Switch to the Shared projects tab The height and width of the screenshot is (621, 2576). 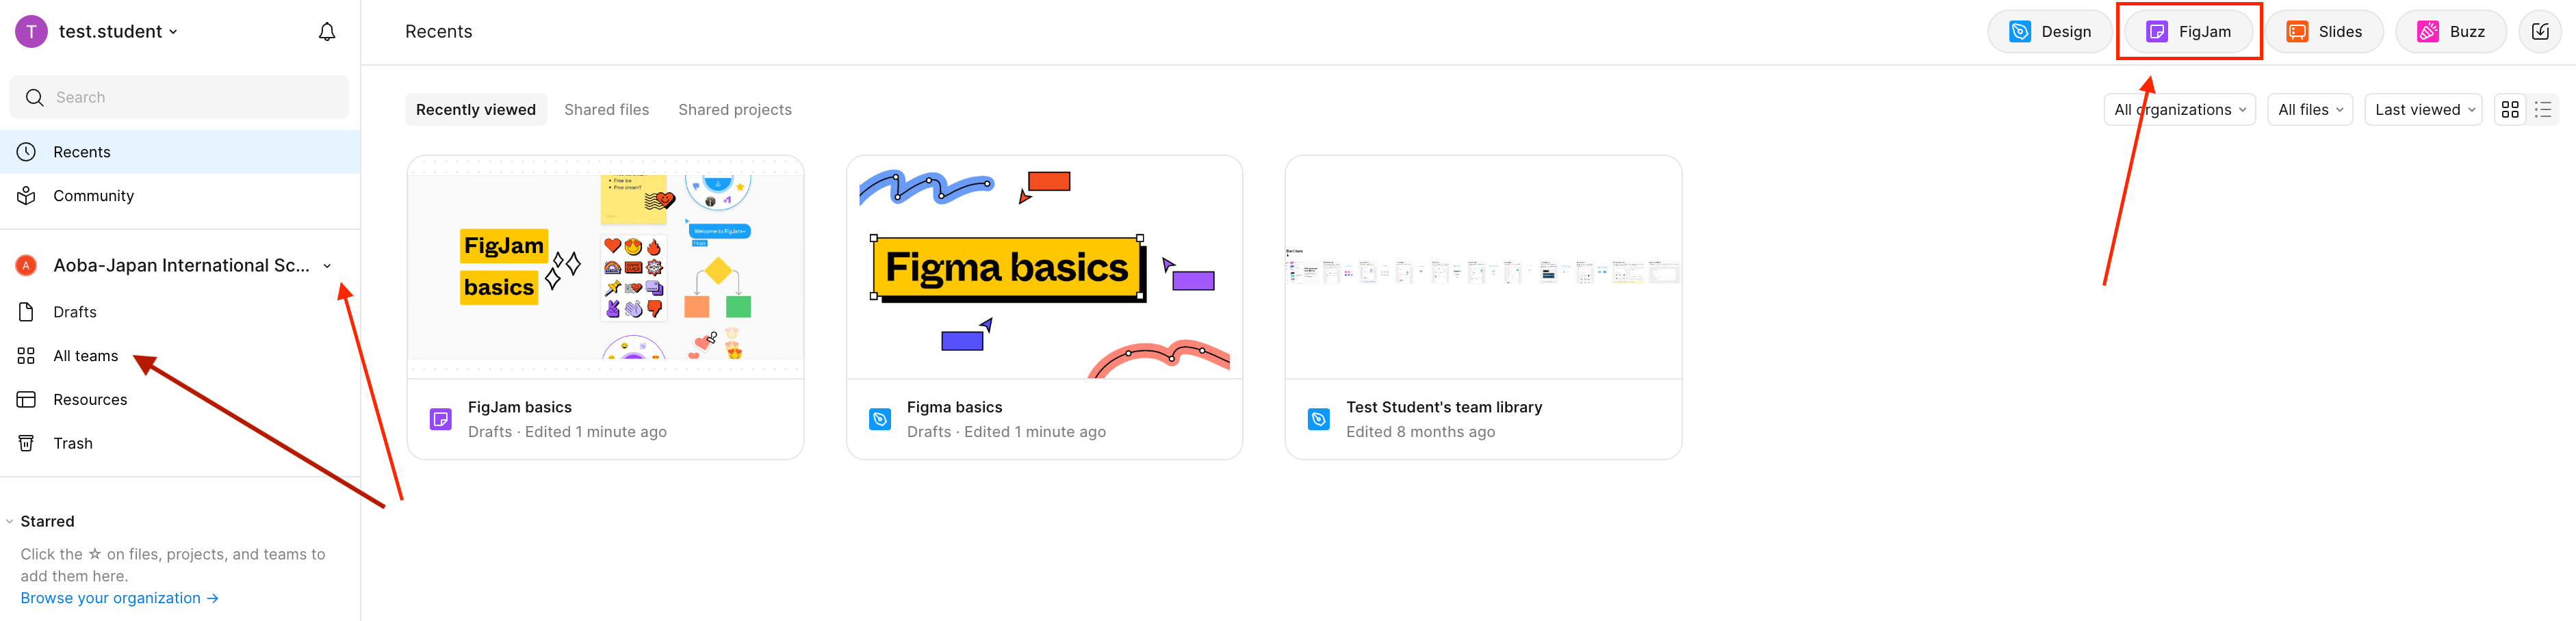coord(734,110)
